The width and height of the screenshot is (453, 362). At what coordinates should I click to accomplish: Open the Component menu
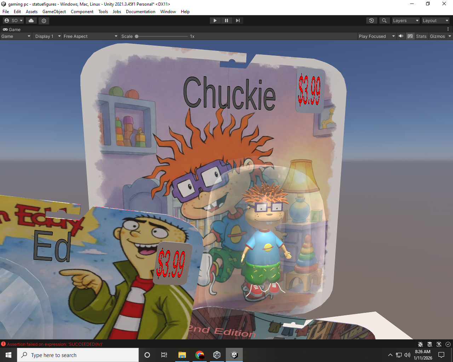82,11
